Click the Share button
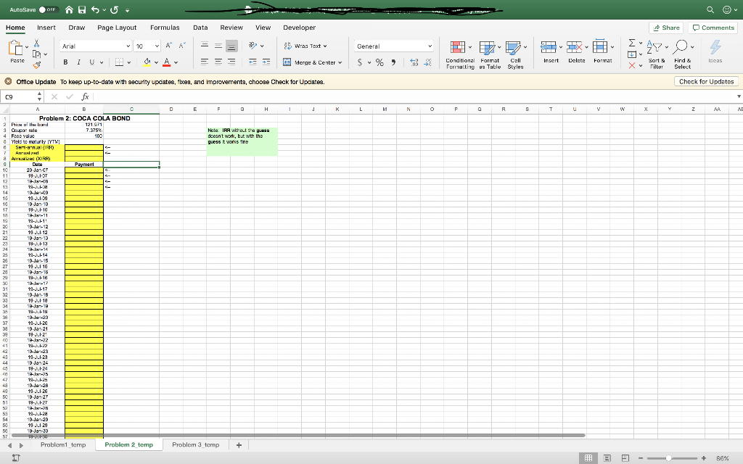Viewport: 743px width, 464px height. coord(665,27)
